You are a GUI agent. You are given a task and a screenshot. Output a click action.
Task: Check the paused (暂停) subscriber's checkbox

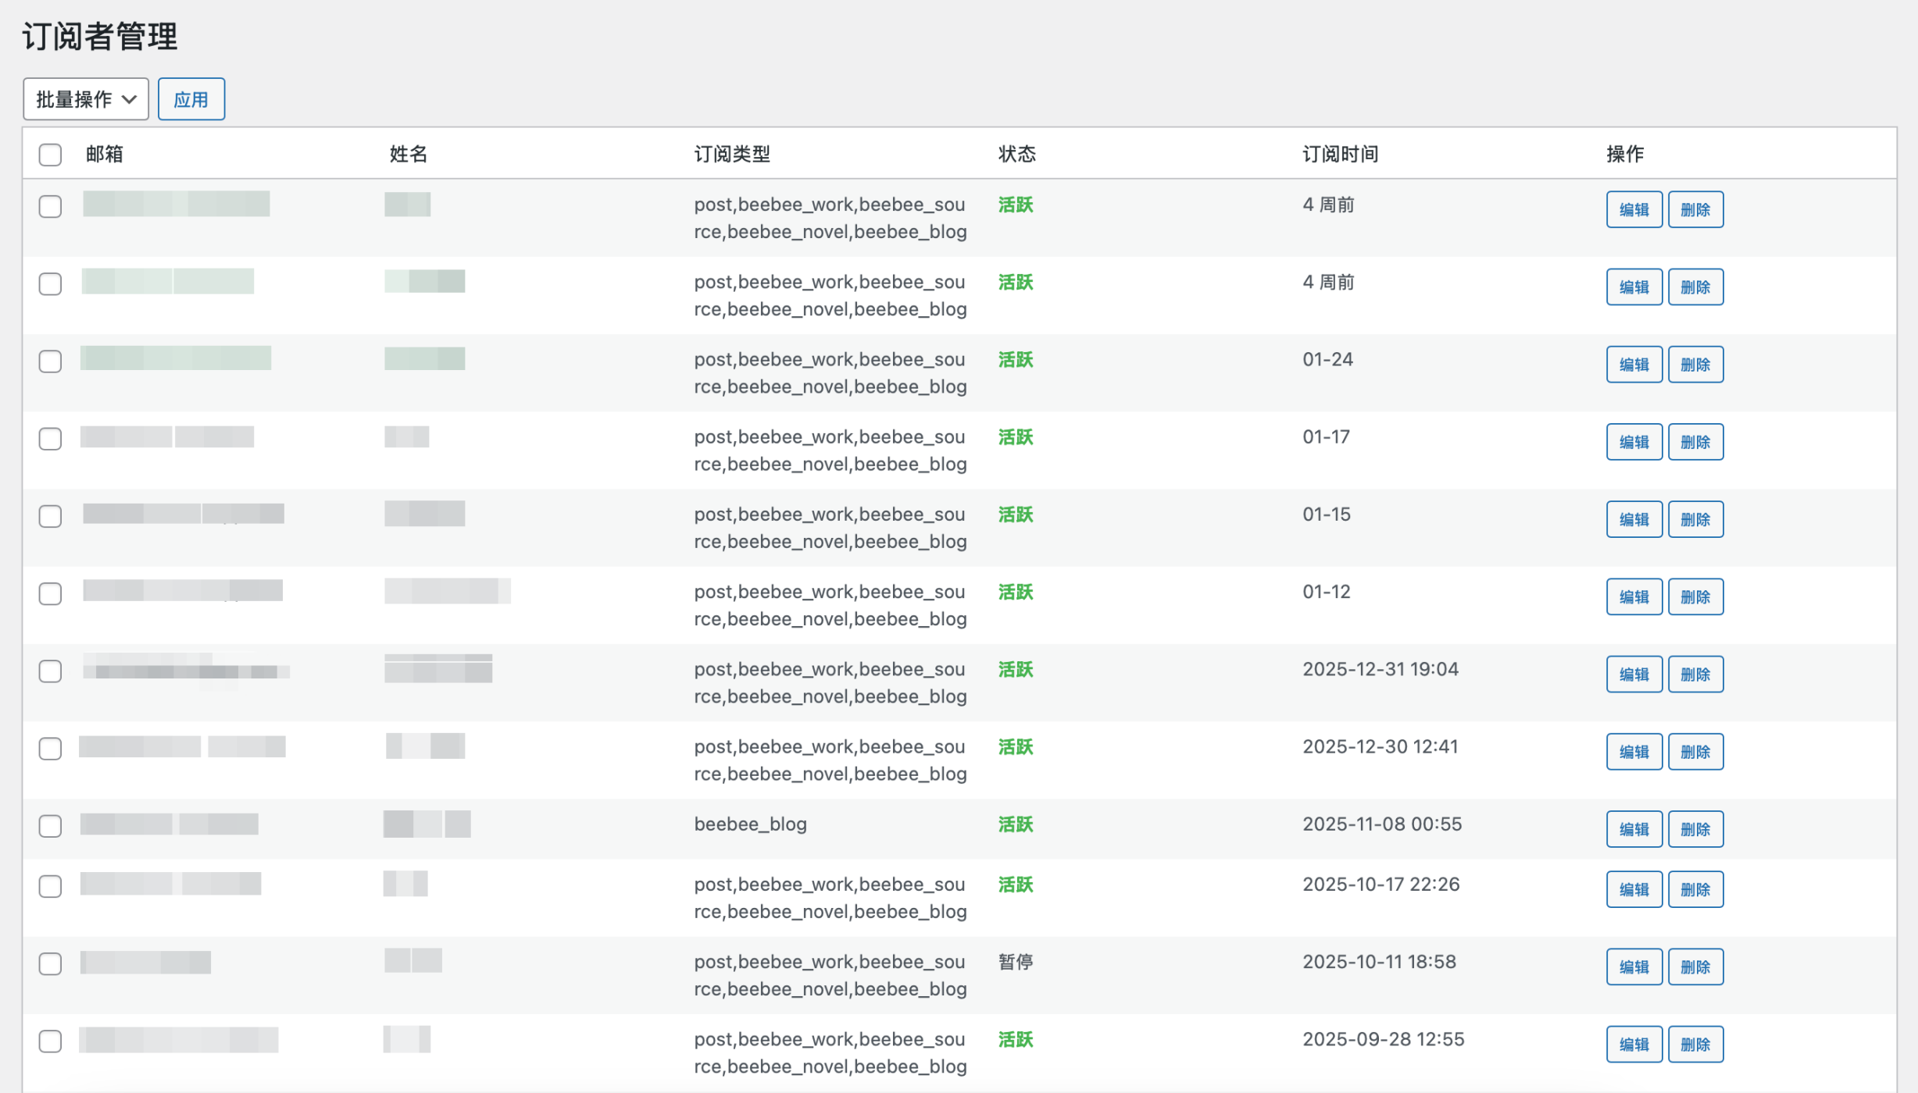50,964
